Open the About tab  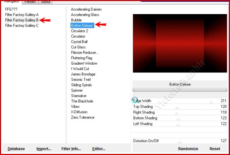tap(46, 2)
